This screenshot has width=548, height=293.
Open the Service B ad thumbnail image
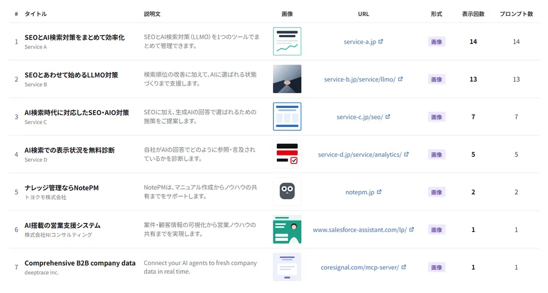[287, 79]
